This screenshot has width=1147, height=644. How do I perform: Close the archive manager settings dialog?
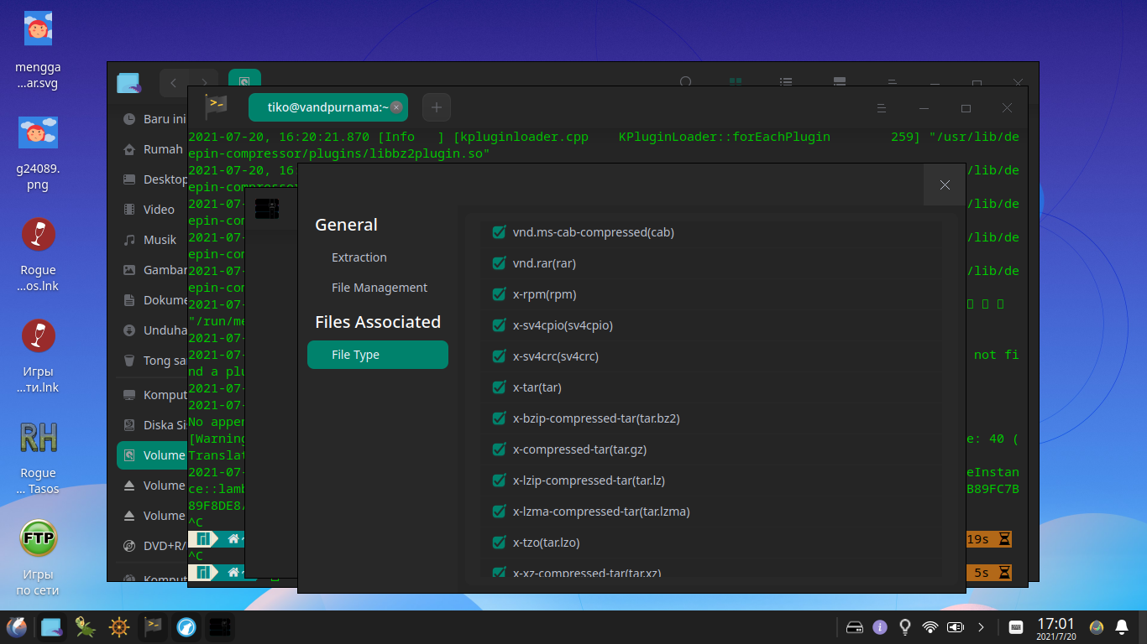point(945,184)
